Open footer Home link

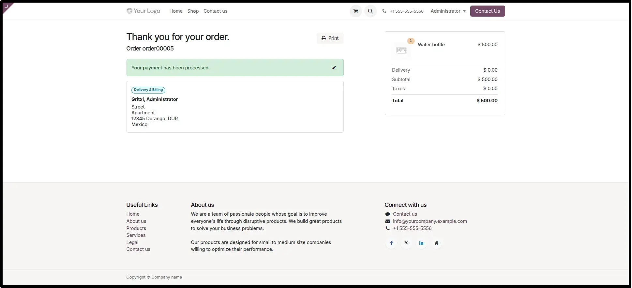(133, 214)
